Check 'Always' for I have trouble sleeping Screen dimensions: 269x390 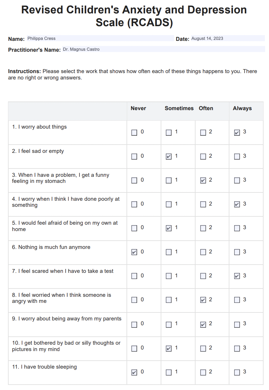(237, 372)
